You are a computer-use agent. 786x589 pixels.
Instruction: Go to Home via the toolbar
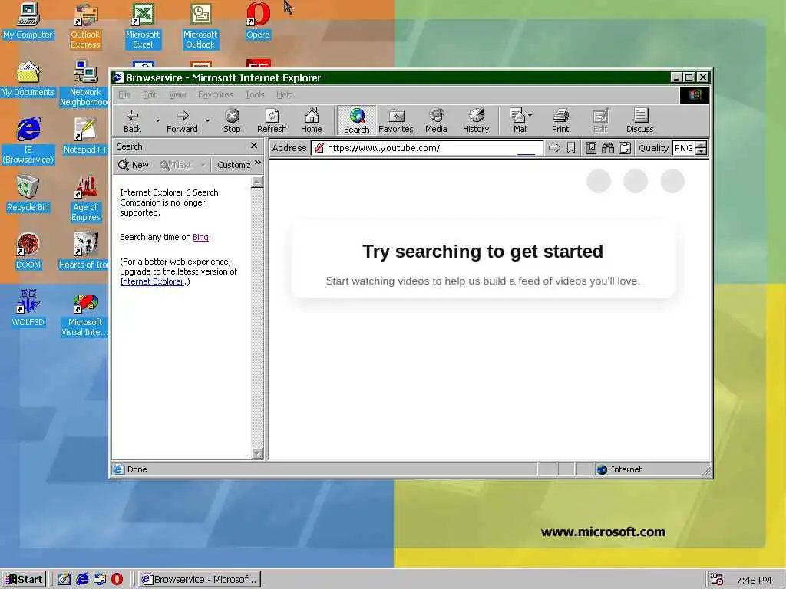(x=312, y=120)
